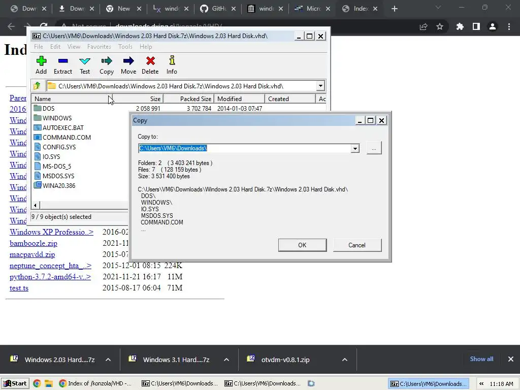Sort by the Created column
This screenshot has width=520, height=390.
290,99
